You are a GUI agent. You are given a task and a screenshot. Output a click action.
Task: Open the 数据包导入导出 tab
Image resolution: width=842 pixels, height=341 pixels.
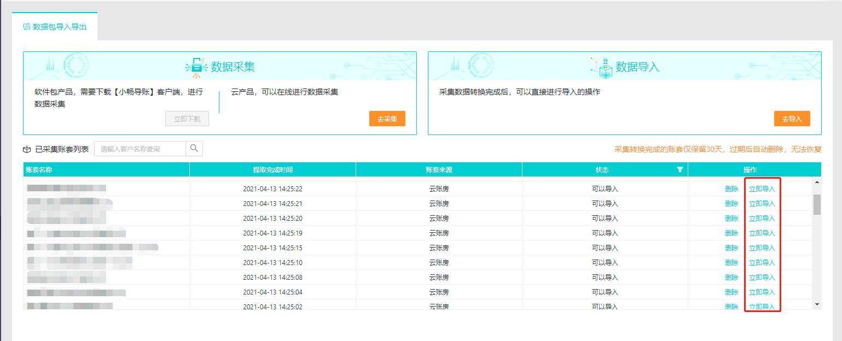coord(55,26)
